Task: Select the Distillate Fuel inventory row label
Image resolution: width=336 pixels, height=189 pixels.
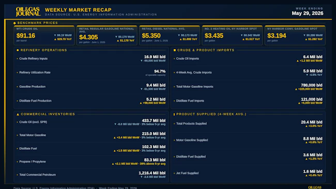Action: pos(28,148)
